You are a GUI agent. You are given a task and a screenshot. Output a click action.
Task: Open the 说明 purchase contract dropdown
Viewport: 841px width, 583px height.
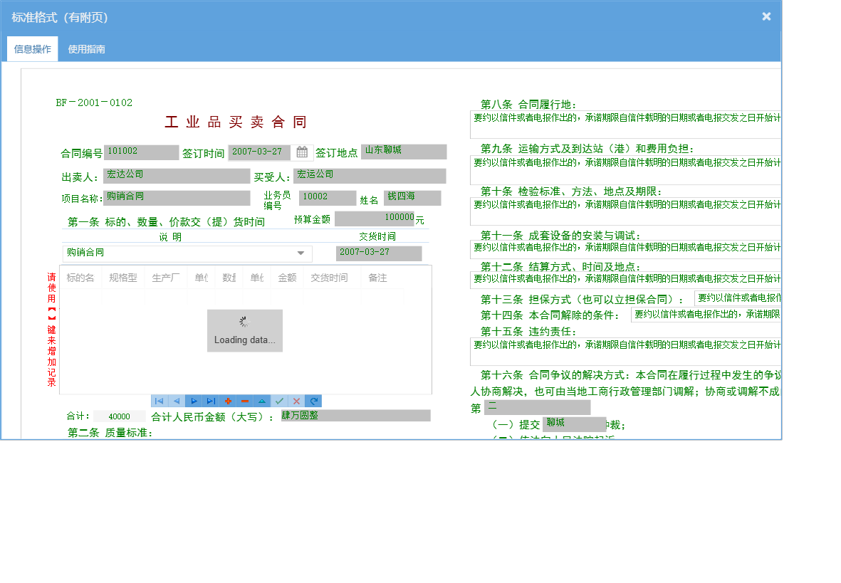pyautogui.click(x=302, y=253)
